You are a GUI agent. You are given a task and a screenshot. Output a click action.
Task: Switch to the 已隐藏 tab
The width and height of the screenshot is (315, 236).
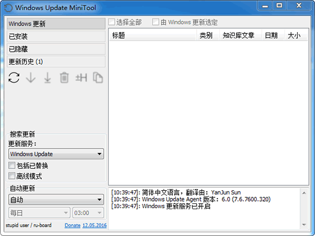pos(56,49)
